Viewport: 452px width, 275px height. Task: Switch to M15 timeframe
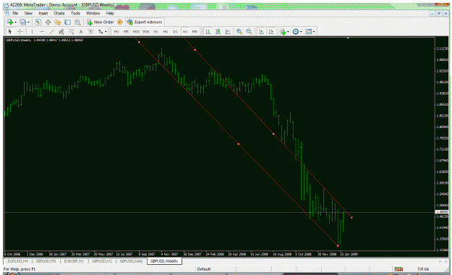click(x=136, y=32)
